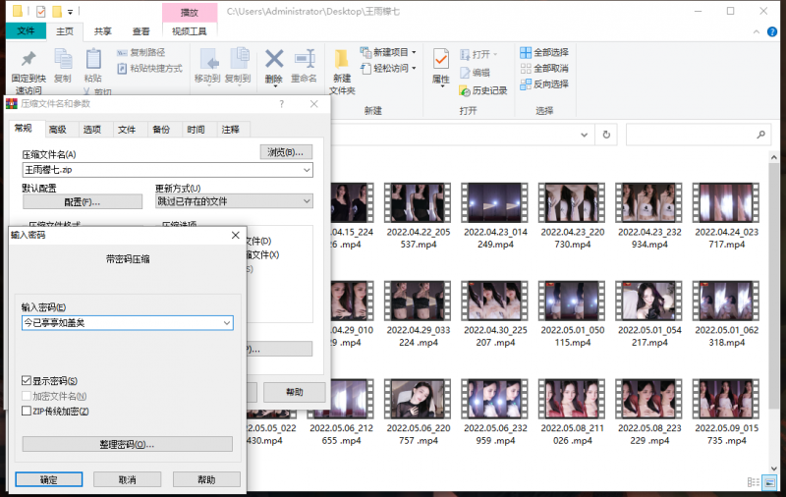
Task: Open the 查看 ribbon tab
Action: coord(141,30)
